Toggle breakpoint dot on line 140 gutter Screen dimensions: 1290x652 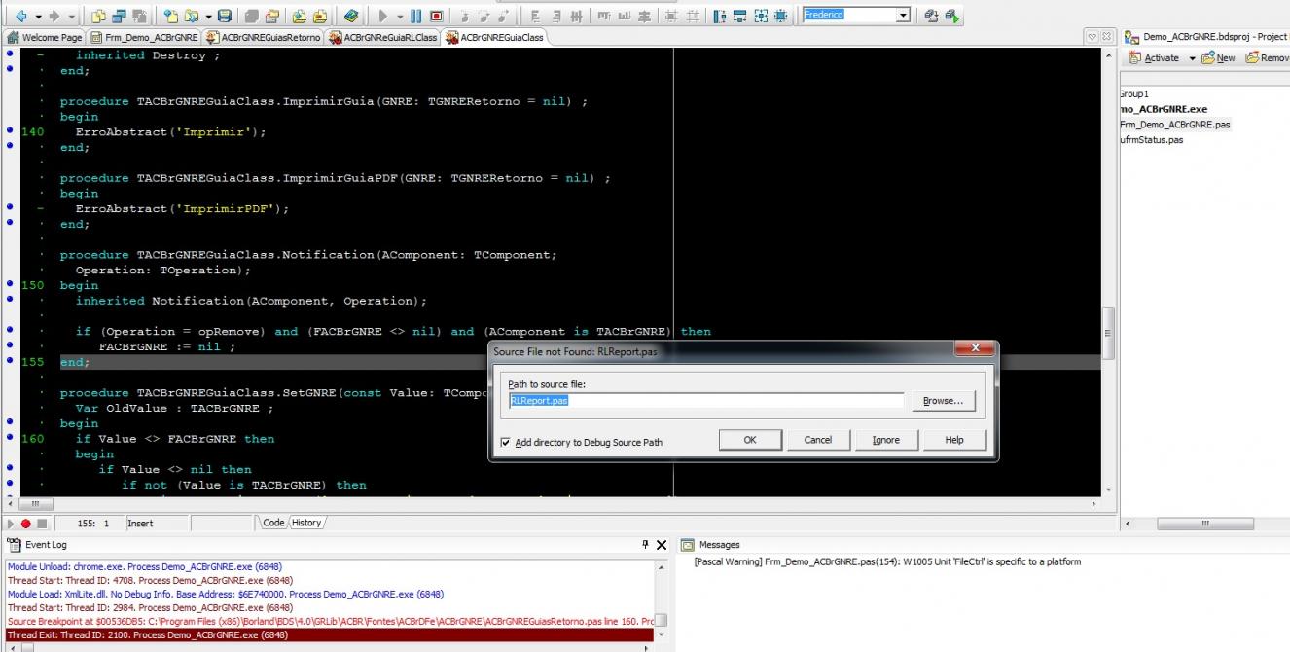[10, 131]
